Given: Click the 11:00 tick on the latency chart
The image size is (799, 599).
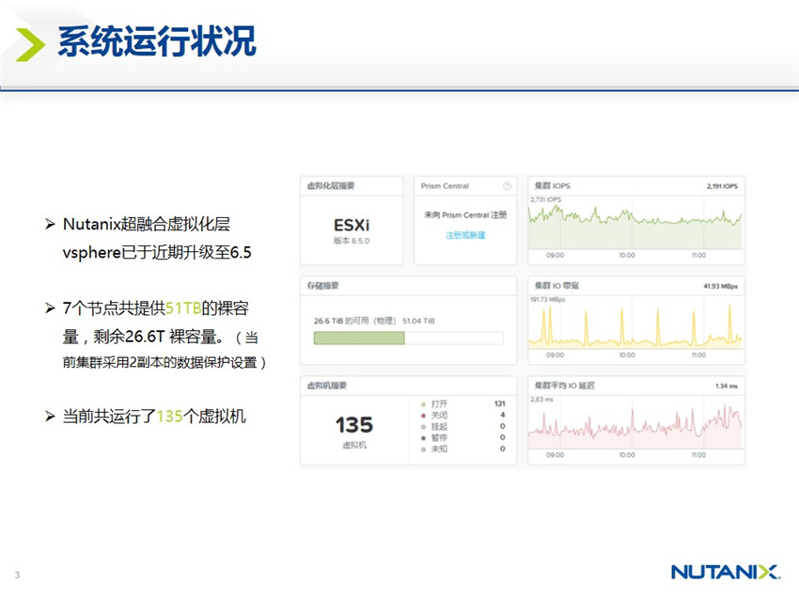Looking at the screenshot, I should coord(698,455).
